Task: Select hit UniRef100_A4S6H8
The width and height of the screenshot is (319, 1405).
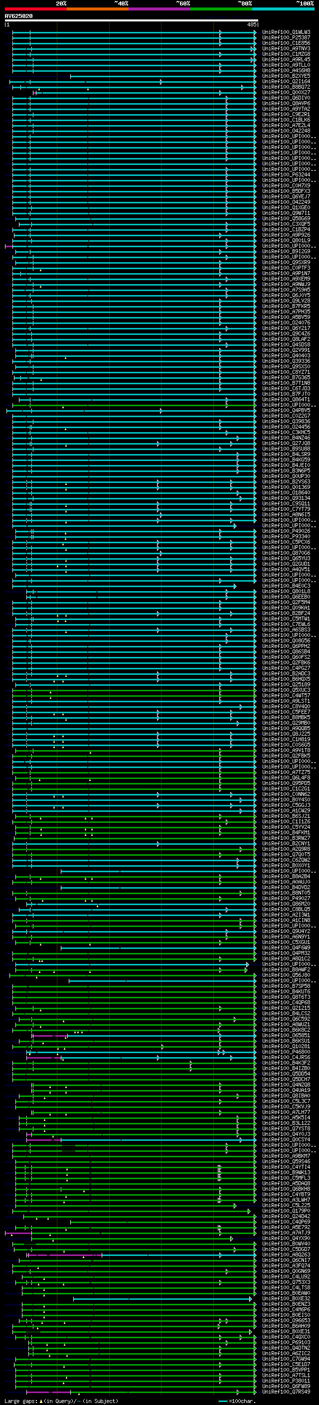Action: tap(286, 70)
